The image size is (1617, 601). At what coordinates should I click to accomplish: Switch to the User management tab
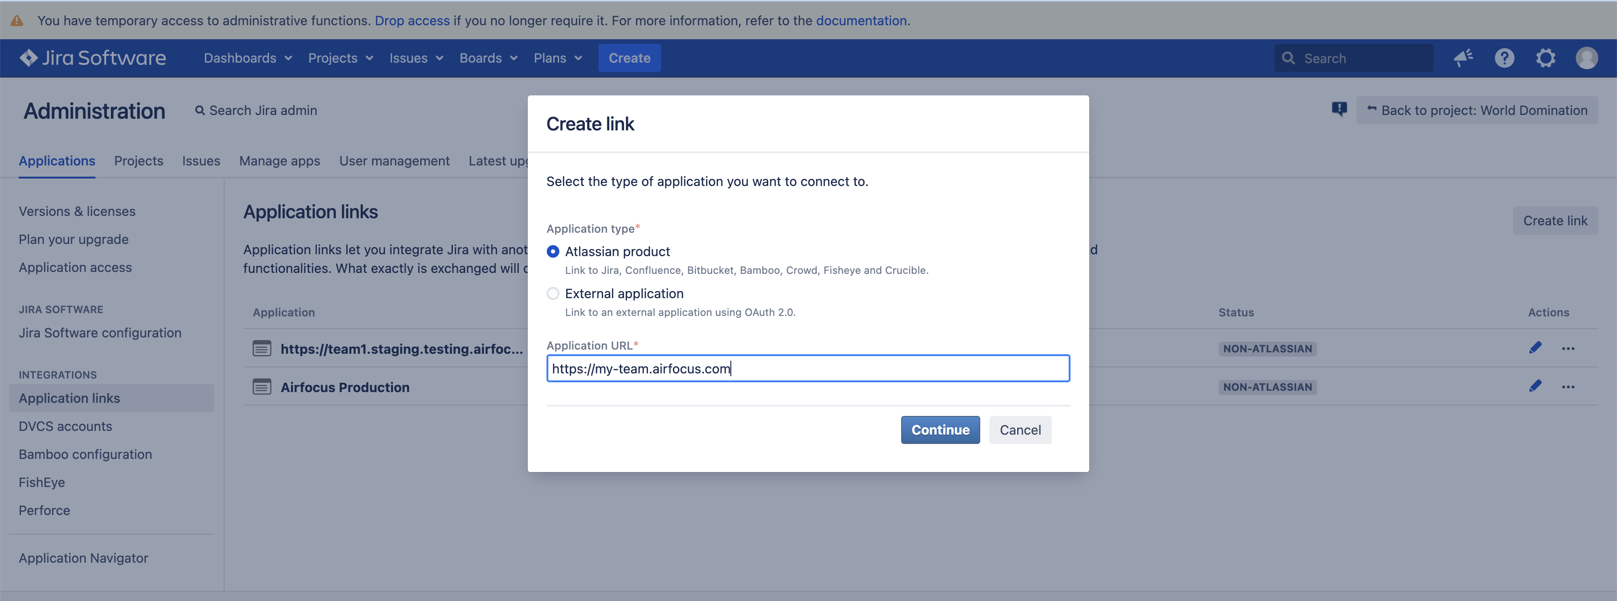(394, 161)
